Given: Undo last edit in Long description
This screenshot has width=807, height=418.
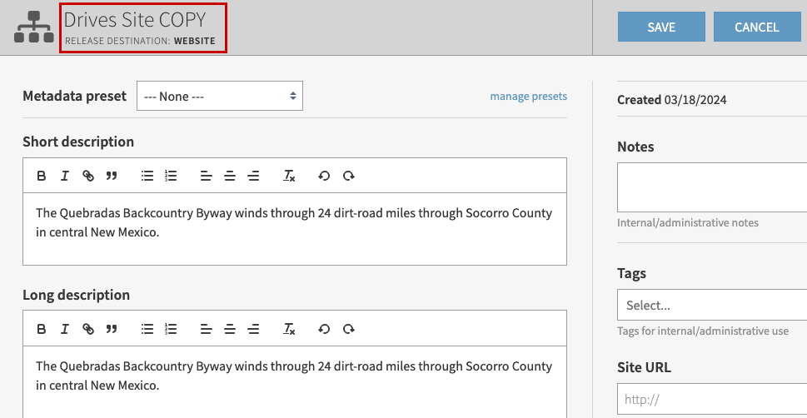Looking at the screenshot, I should tap(324, 329).
